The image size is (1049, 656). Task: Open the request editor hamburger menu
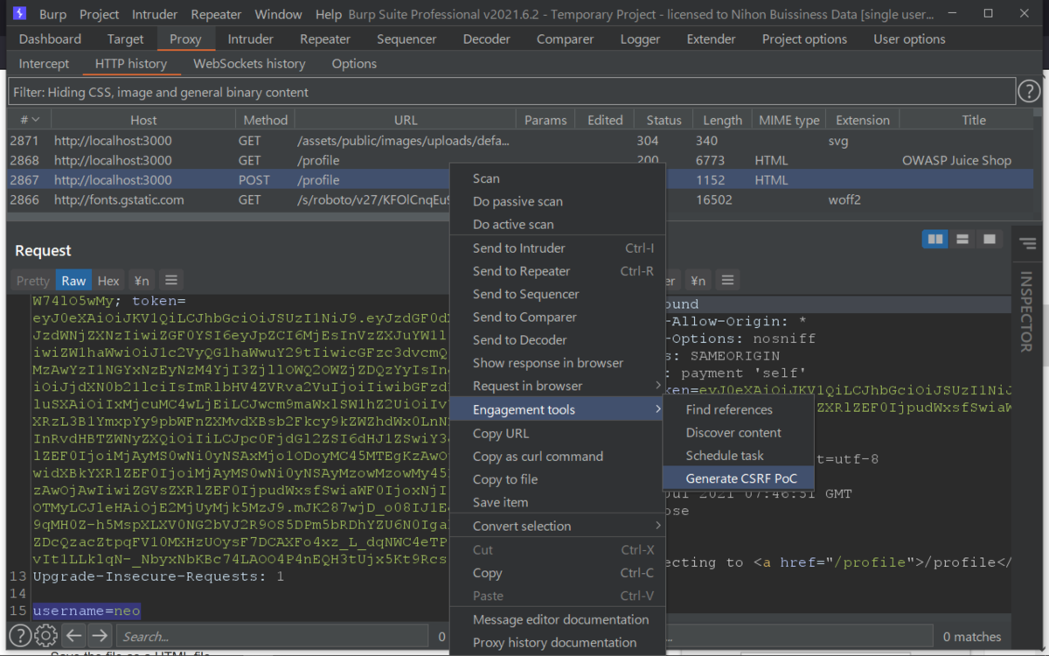[171, 280]
